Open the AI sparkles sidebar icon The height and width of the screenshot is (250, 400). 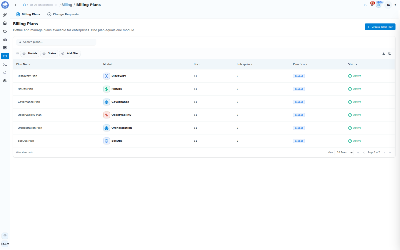5,15
